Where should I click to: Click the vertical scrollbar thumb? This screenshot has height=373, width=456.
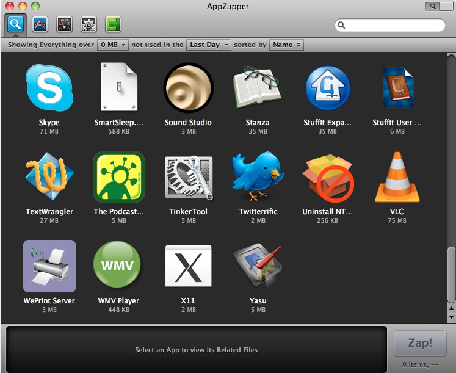pyautogui.click(x=451, y=275)
